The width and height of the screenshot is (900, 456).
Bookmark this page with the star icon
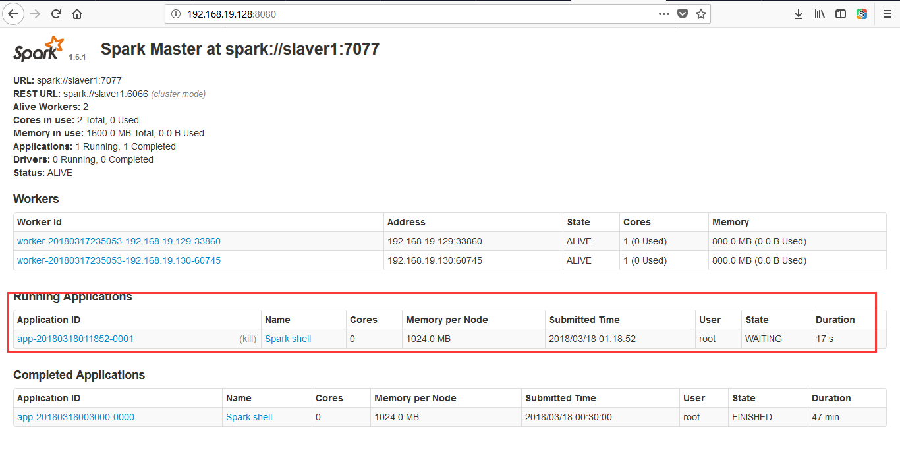click(701, 14)
